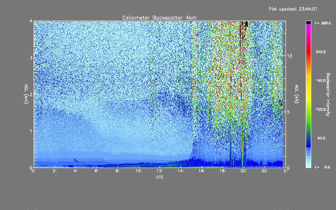
Task: Click the '<= 0.0' colorbar value
Action: click(322, 167)
